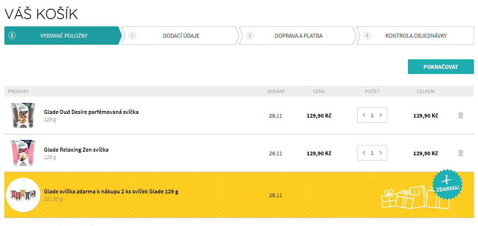The image size is (478, 226).
Task: Open Glade Oud Desire parfémovaná svíčka product link
Action: click(x=91, y=112)
